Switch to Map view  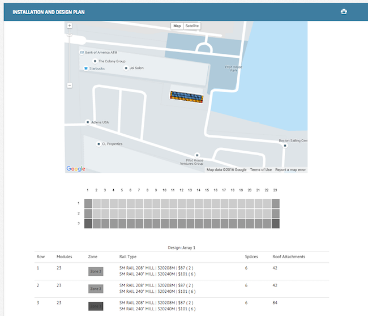pos(177,26)
